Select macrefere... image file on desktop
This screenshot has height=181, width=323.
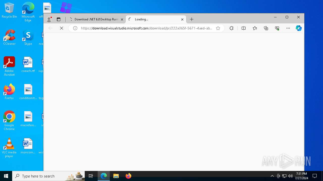(x=28, y=119)
